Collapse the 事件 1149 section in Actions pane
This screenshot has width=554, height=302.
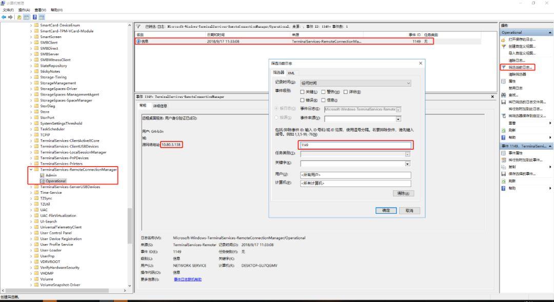tap(550, 146)
